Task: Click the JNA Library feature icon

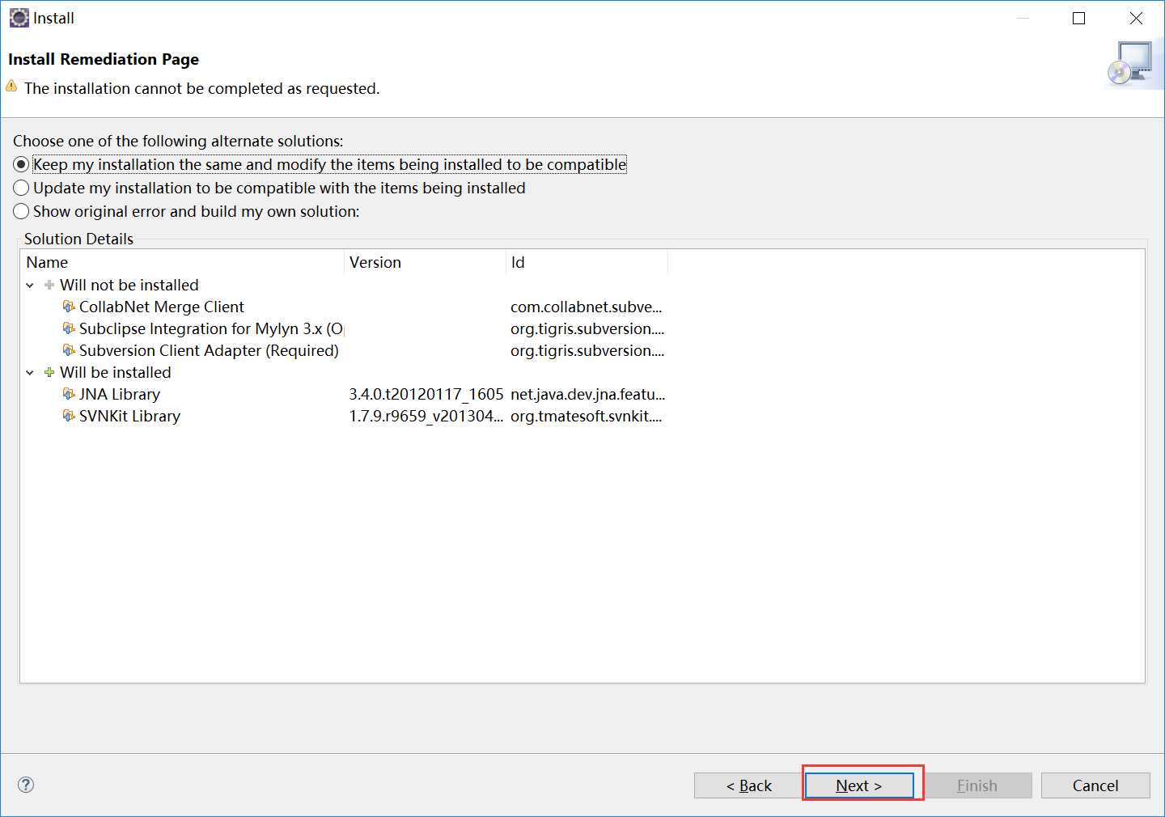Action: pyautogui.click(x=69, y=394)
